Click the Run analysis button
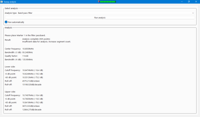Screen dimensions: 200x117 click(100, 18)
